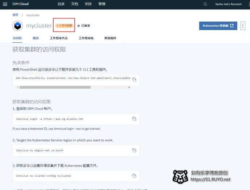The height and width of the screenshot is (190, 250).
Task: Go to 集群 breadcrumb link
Action: (16, 15)
